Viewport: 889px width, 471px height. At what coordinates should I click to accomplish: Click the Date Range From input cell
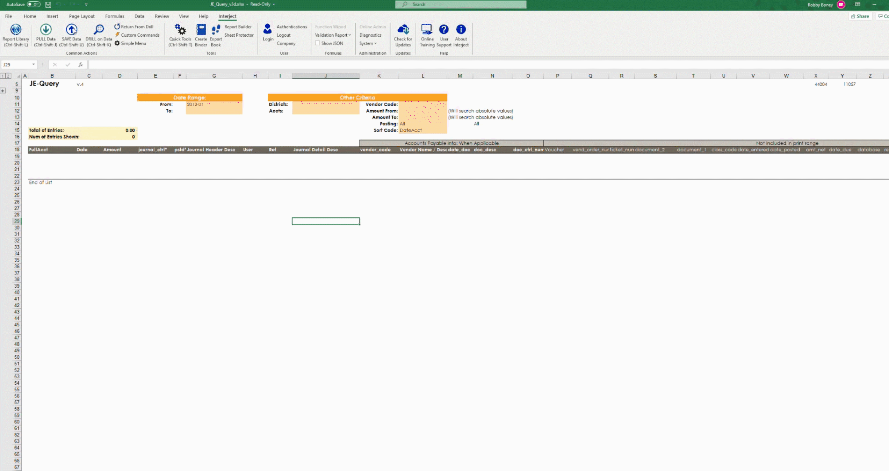(x=214, y=104)
